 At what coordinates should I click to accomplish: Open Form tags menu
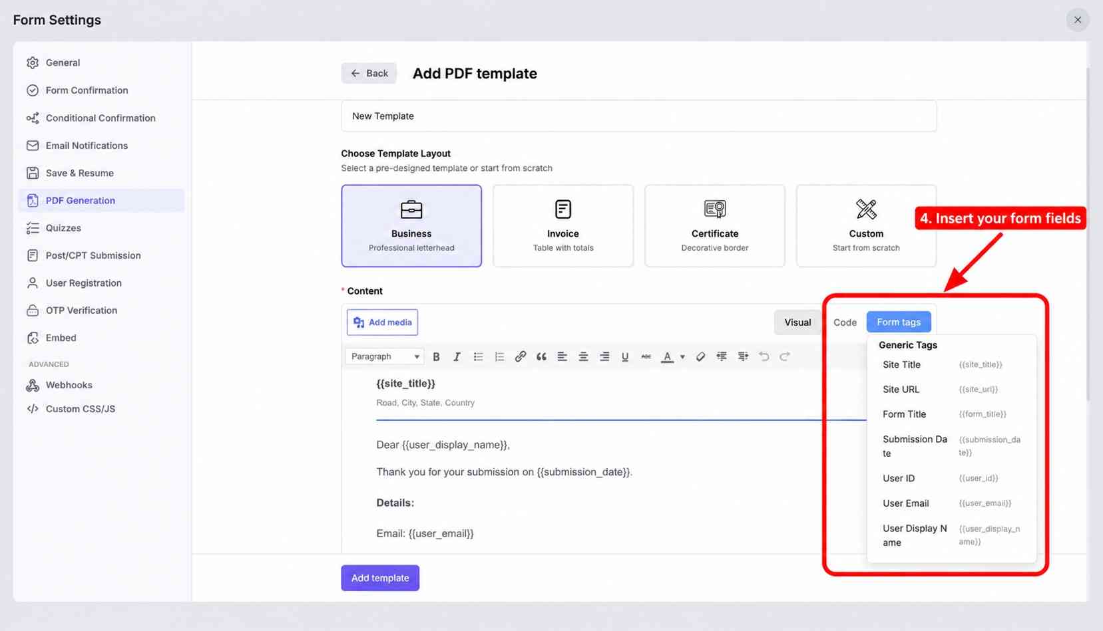click(899, 322)
